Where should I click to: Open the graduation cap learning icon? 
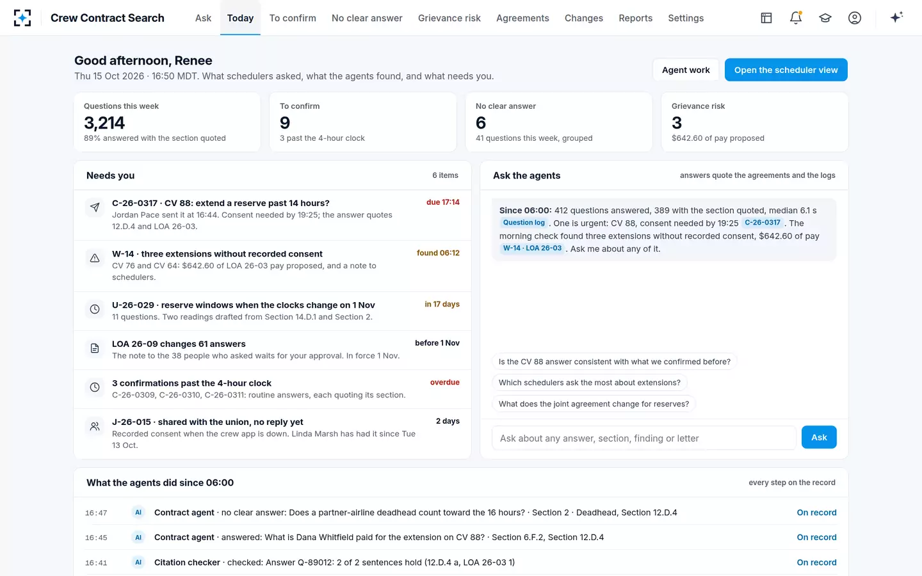825,18
